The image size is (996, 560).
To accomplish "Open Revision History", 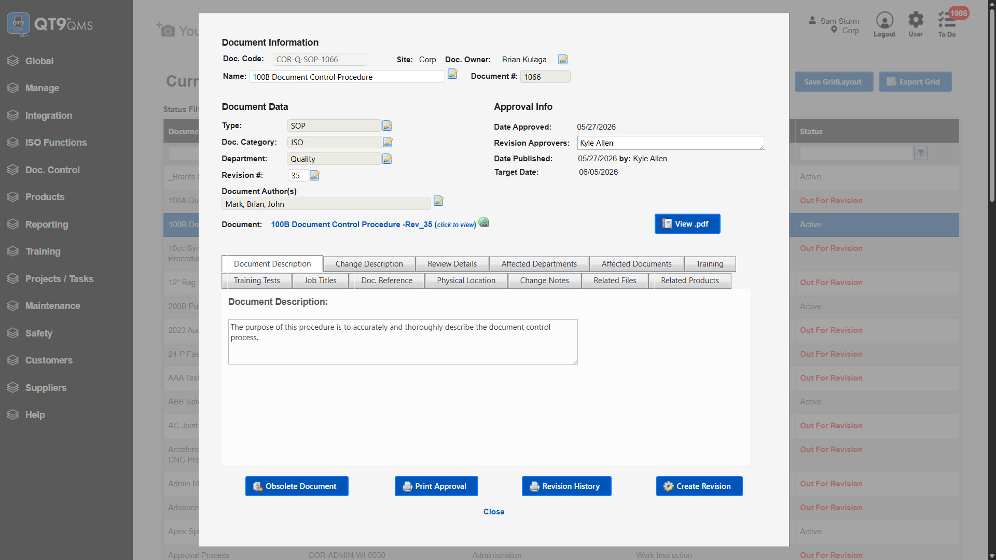I will coord(566,486).
